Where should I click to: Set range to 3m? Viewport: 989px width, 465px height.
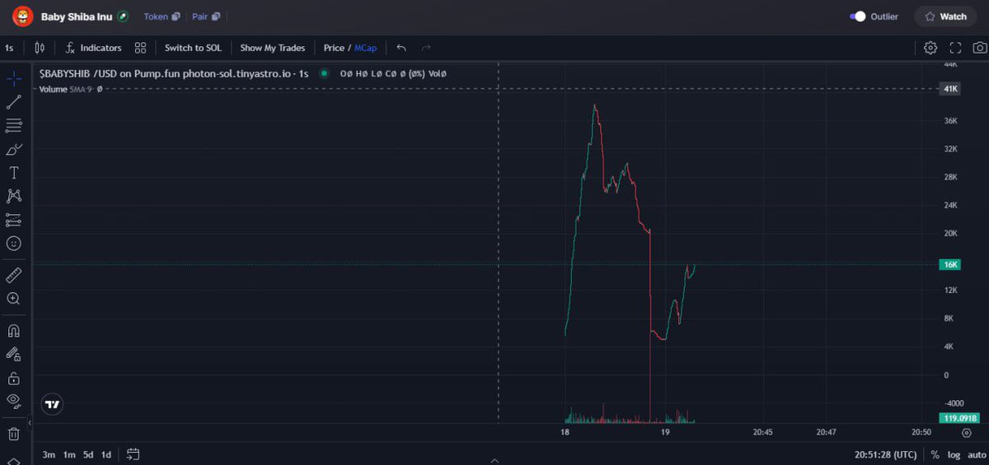(x=49, y=454)
